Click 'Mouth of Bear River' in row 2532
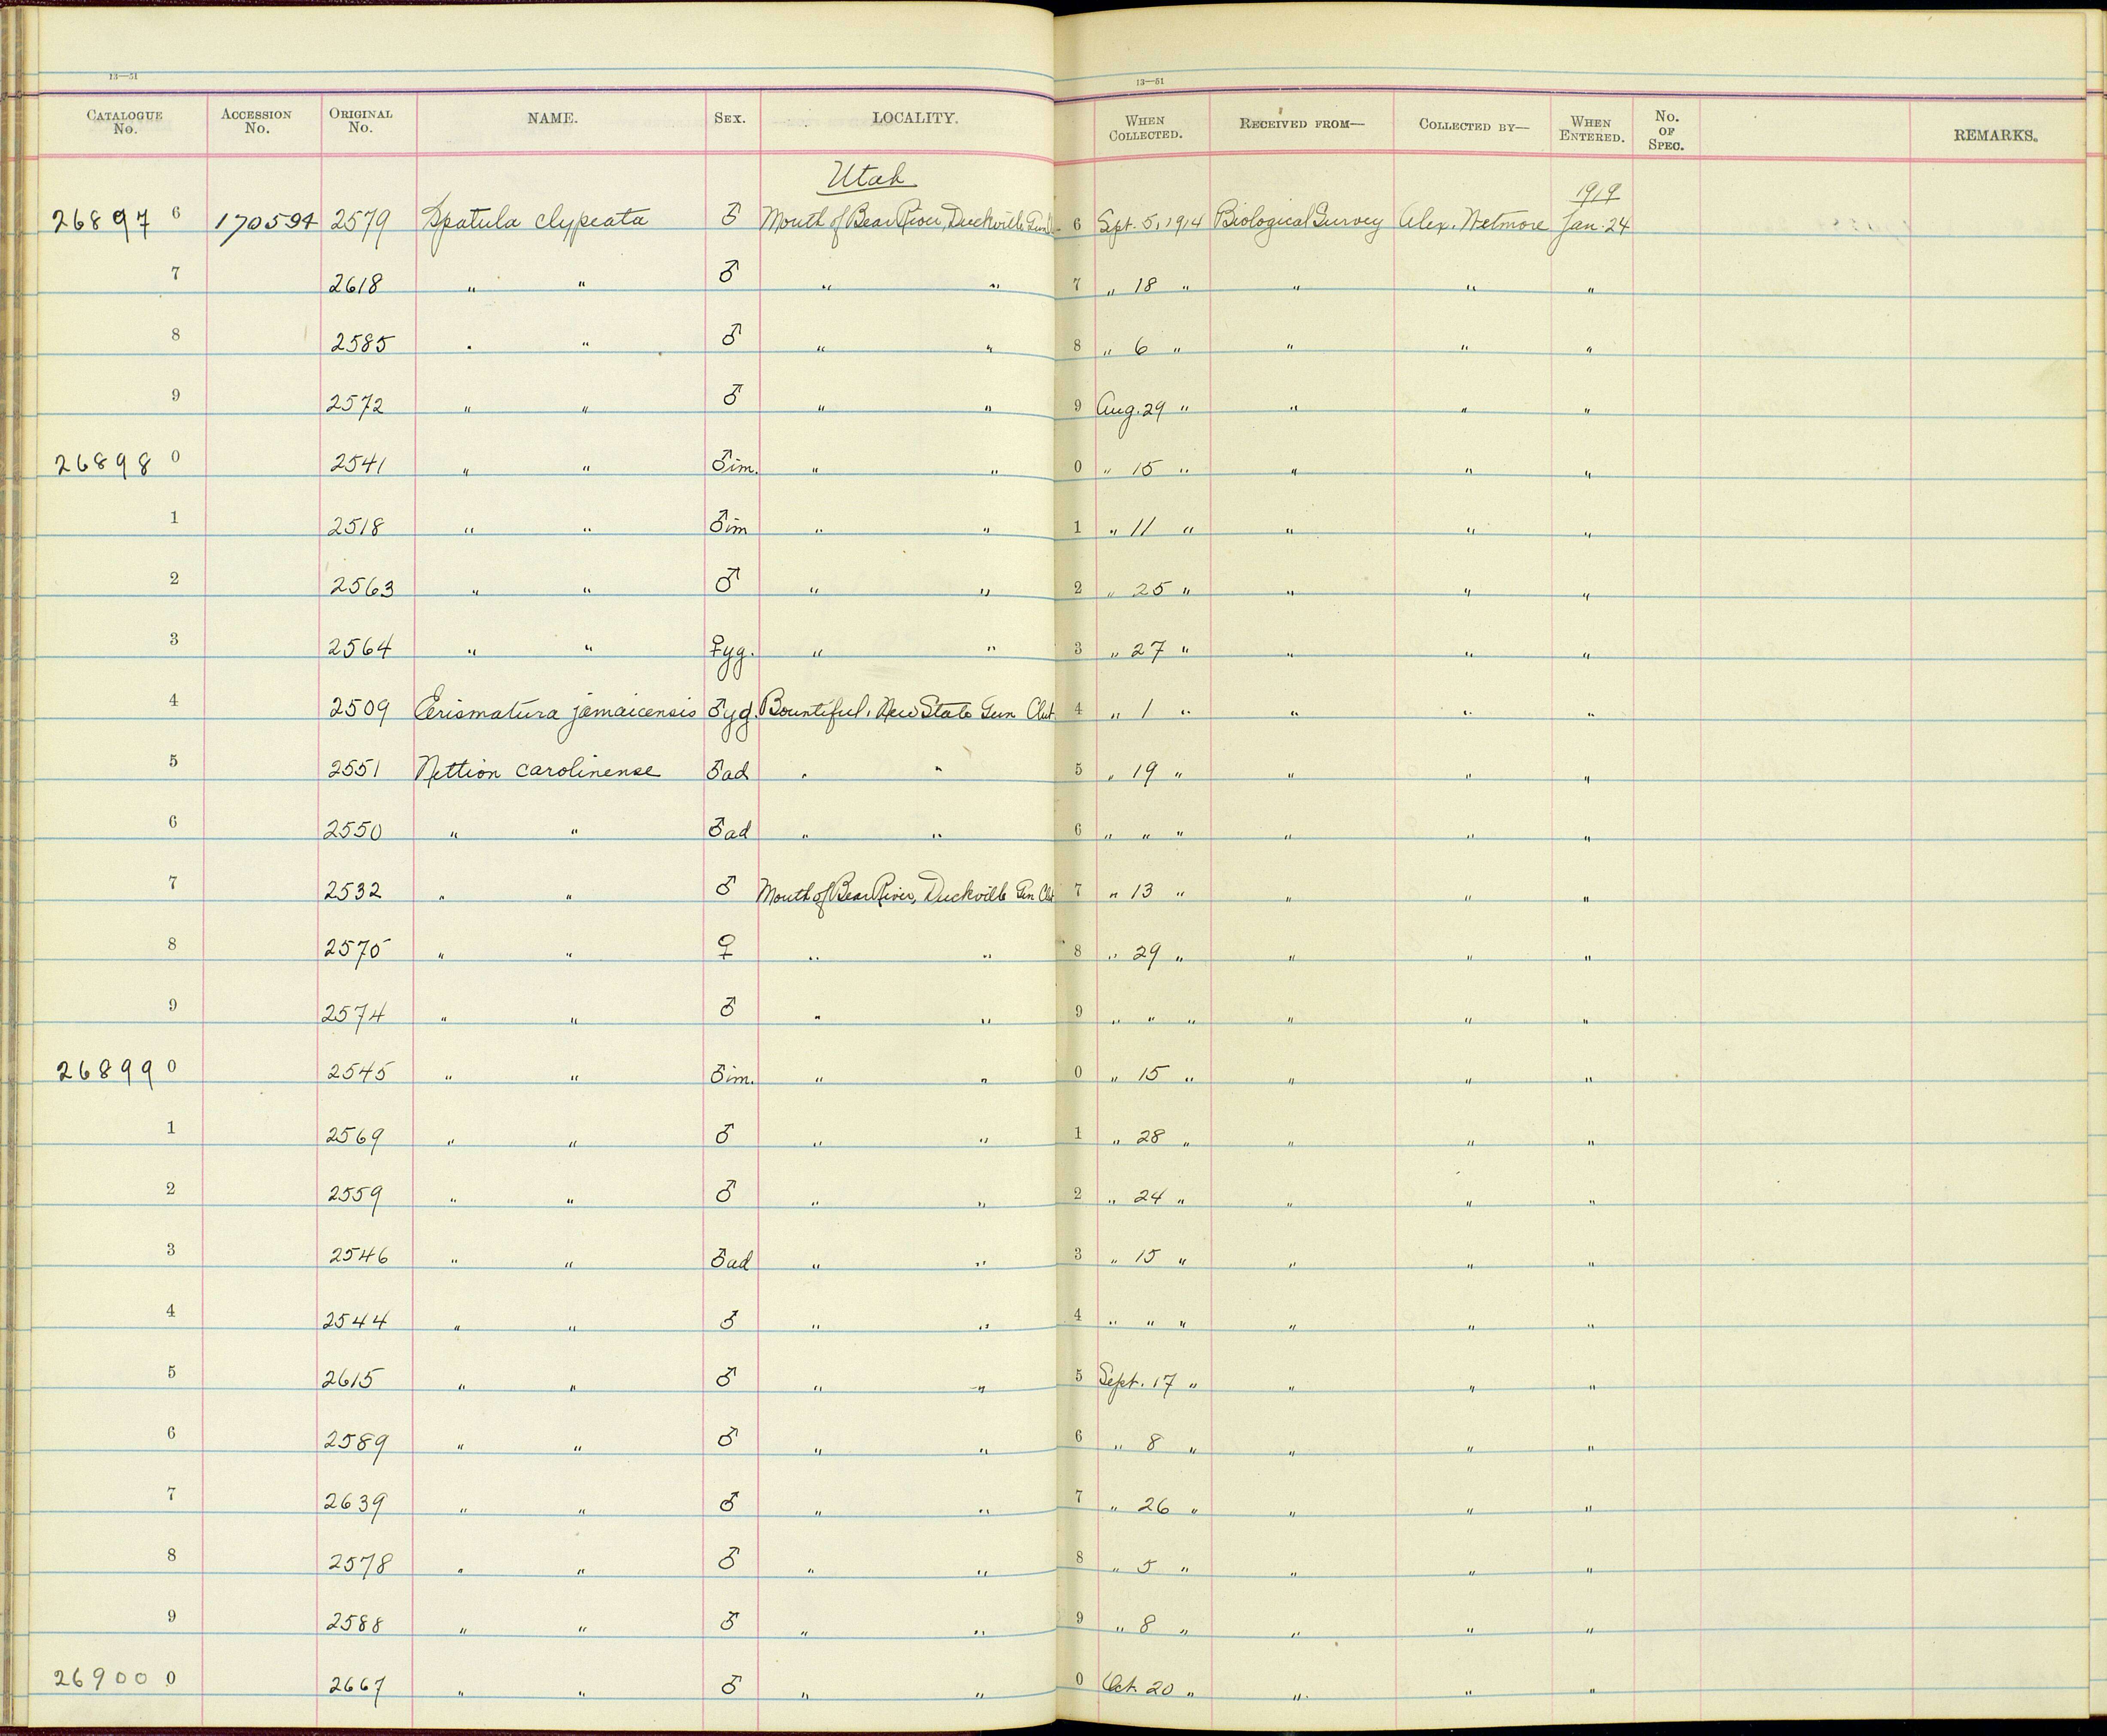The width and height of the screenshot is (2107, 1736). pos(908,892)
